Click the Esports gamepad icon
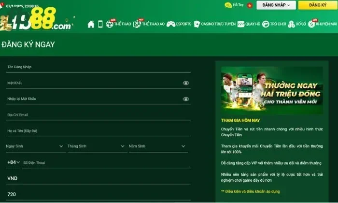Screen dimensions: 338x203 tap(171, 24)
